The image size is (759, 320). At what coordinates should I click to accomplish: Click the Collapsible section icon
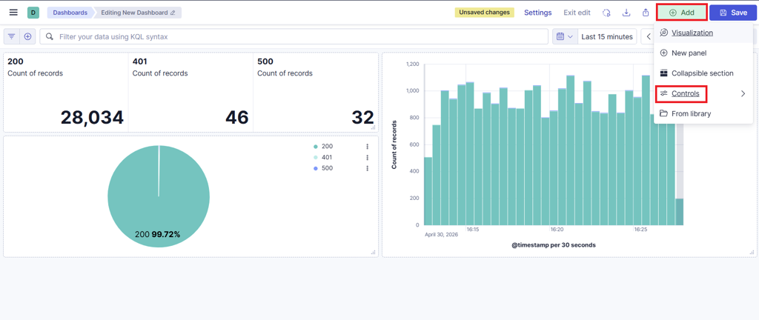(x=663, y=73)
